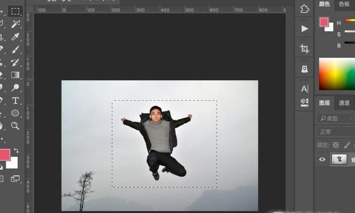Select the Rectangular Marquee tool
This screenshot has width=355, height=213.
point(16,10)
